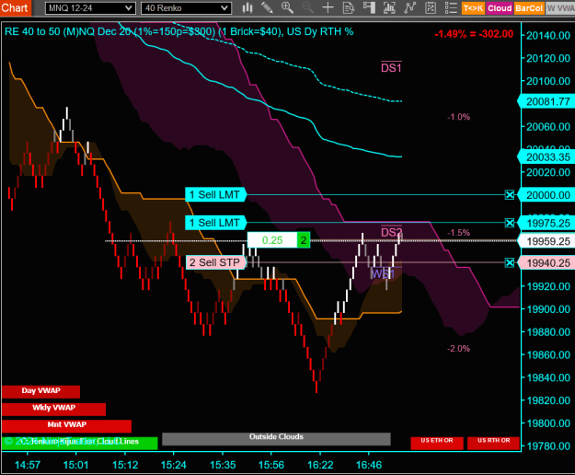Toggle the US RTH OR button
The width and height of the screenshot is (575, 475).
pyautogui.click(x=494, y=443)
